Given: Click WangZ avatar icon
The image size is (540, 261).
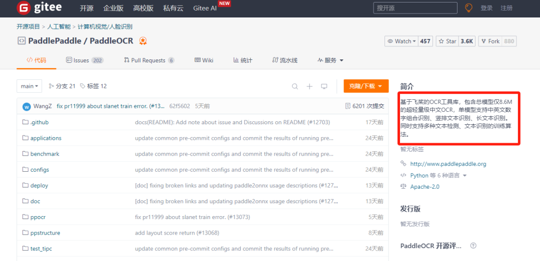Looking at the screenshot, I should (x=26, y=107).
